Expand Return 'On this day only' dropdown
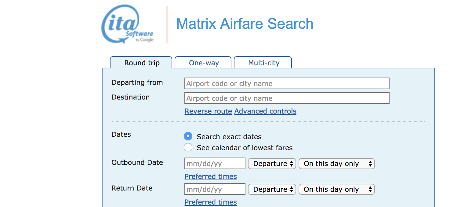This screenshot has height=207, width=450. click(x=336, y=189)
